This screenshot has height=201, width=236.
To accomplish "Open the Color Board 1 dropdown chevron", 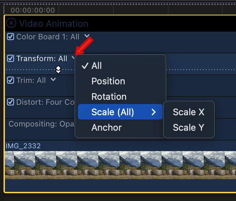I will [x=87, y=36].
